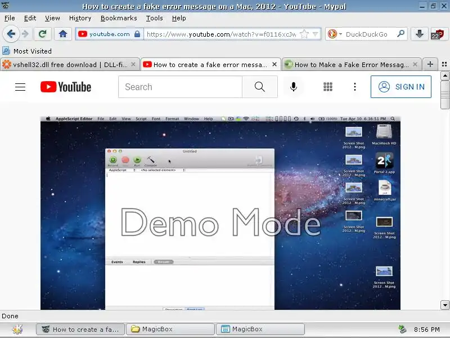Screen dimensions: 450x338
Task: Click the 8:56 PM taskbar clock
Action: (427, 330)
